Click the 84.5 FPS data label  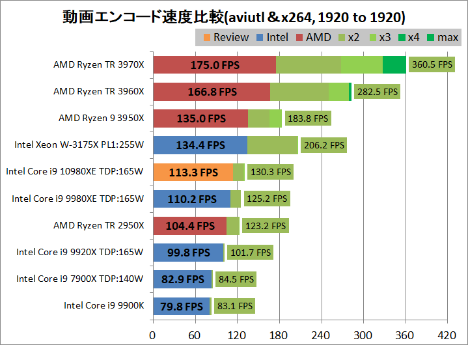(236, 279)
